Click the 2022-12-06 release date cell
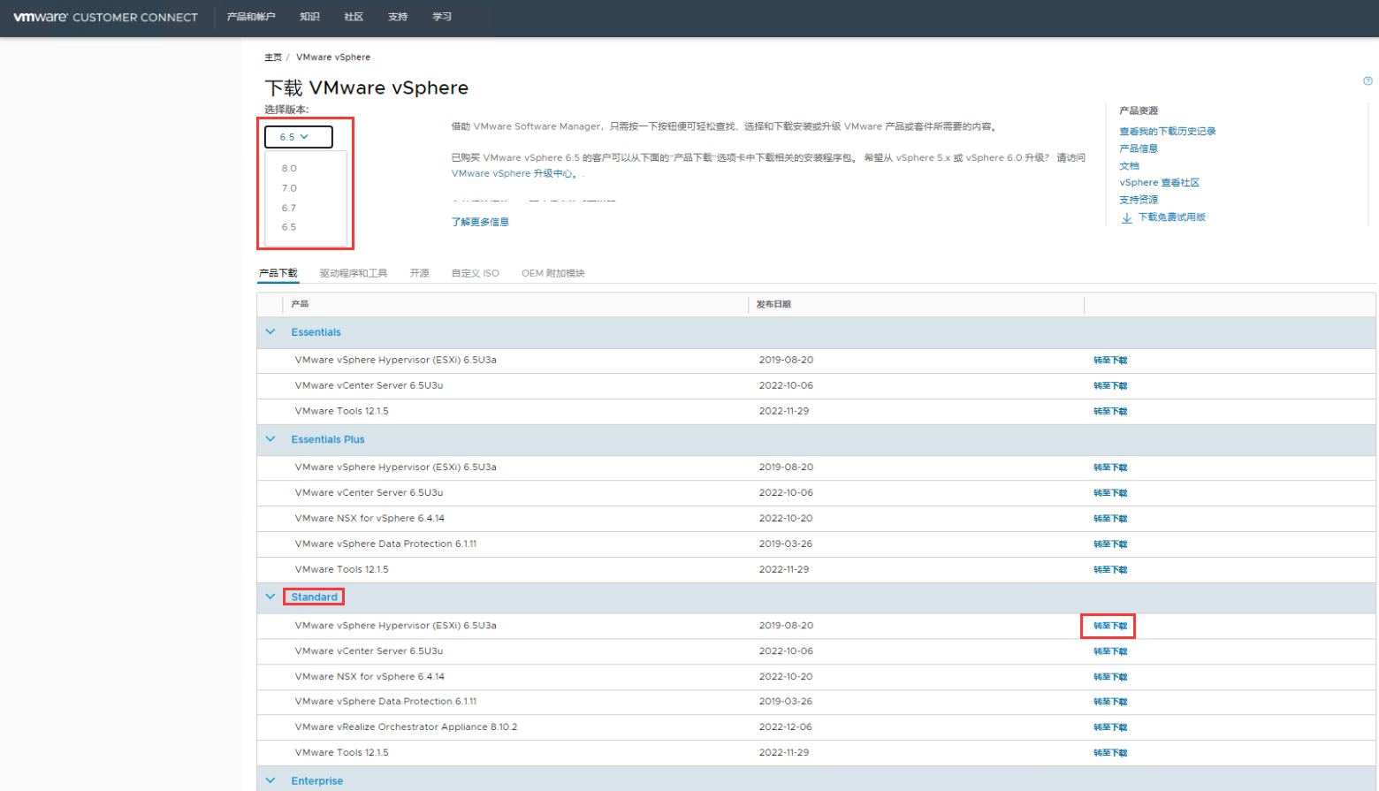The width and height of the screenshot is (1379, 791). 785,727
